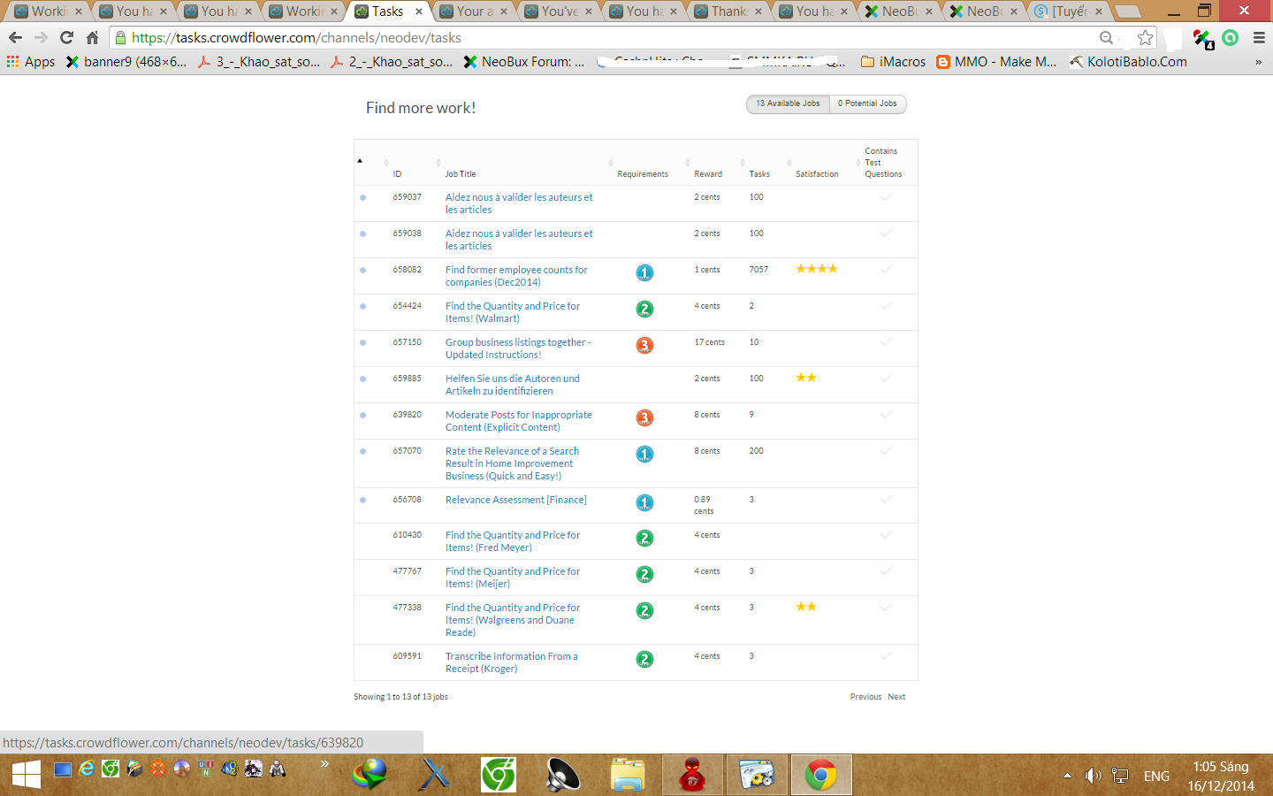This screenshot has width=1273, height=796.
Task: Open the Chrome hamburger menu
Action: coord(1259,38)
